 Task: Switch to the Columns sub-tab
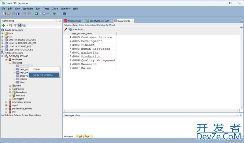point(67,25)
